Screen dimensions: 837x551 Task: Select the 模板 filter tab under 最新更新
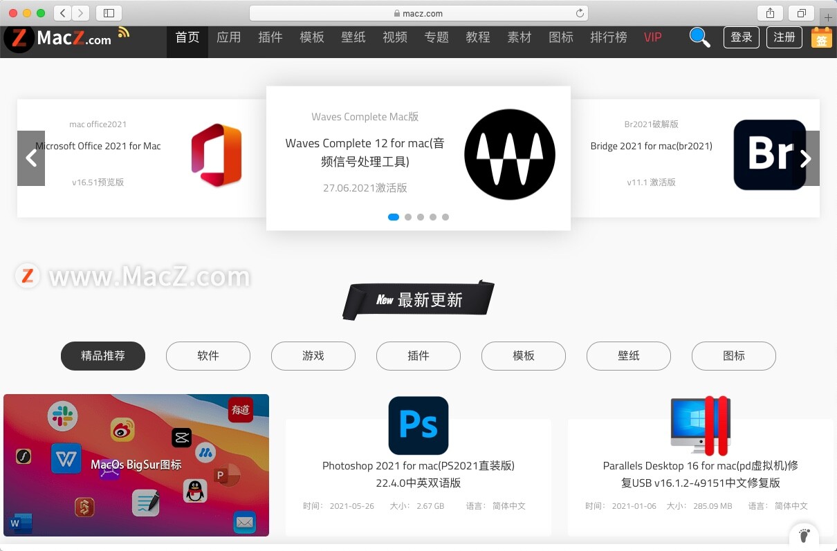[x=524, y=356]
